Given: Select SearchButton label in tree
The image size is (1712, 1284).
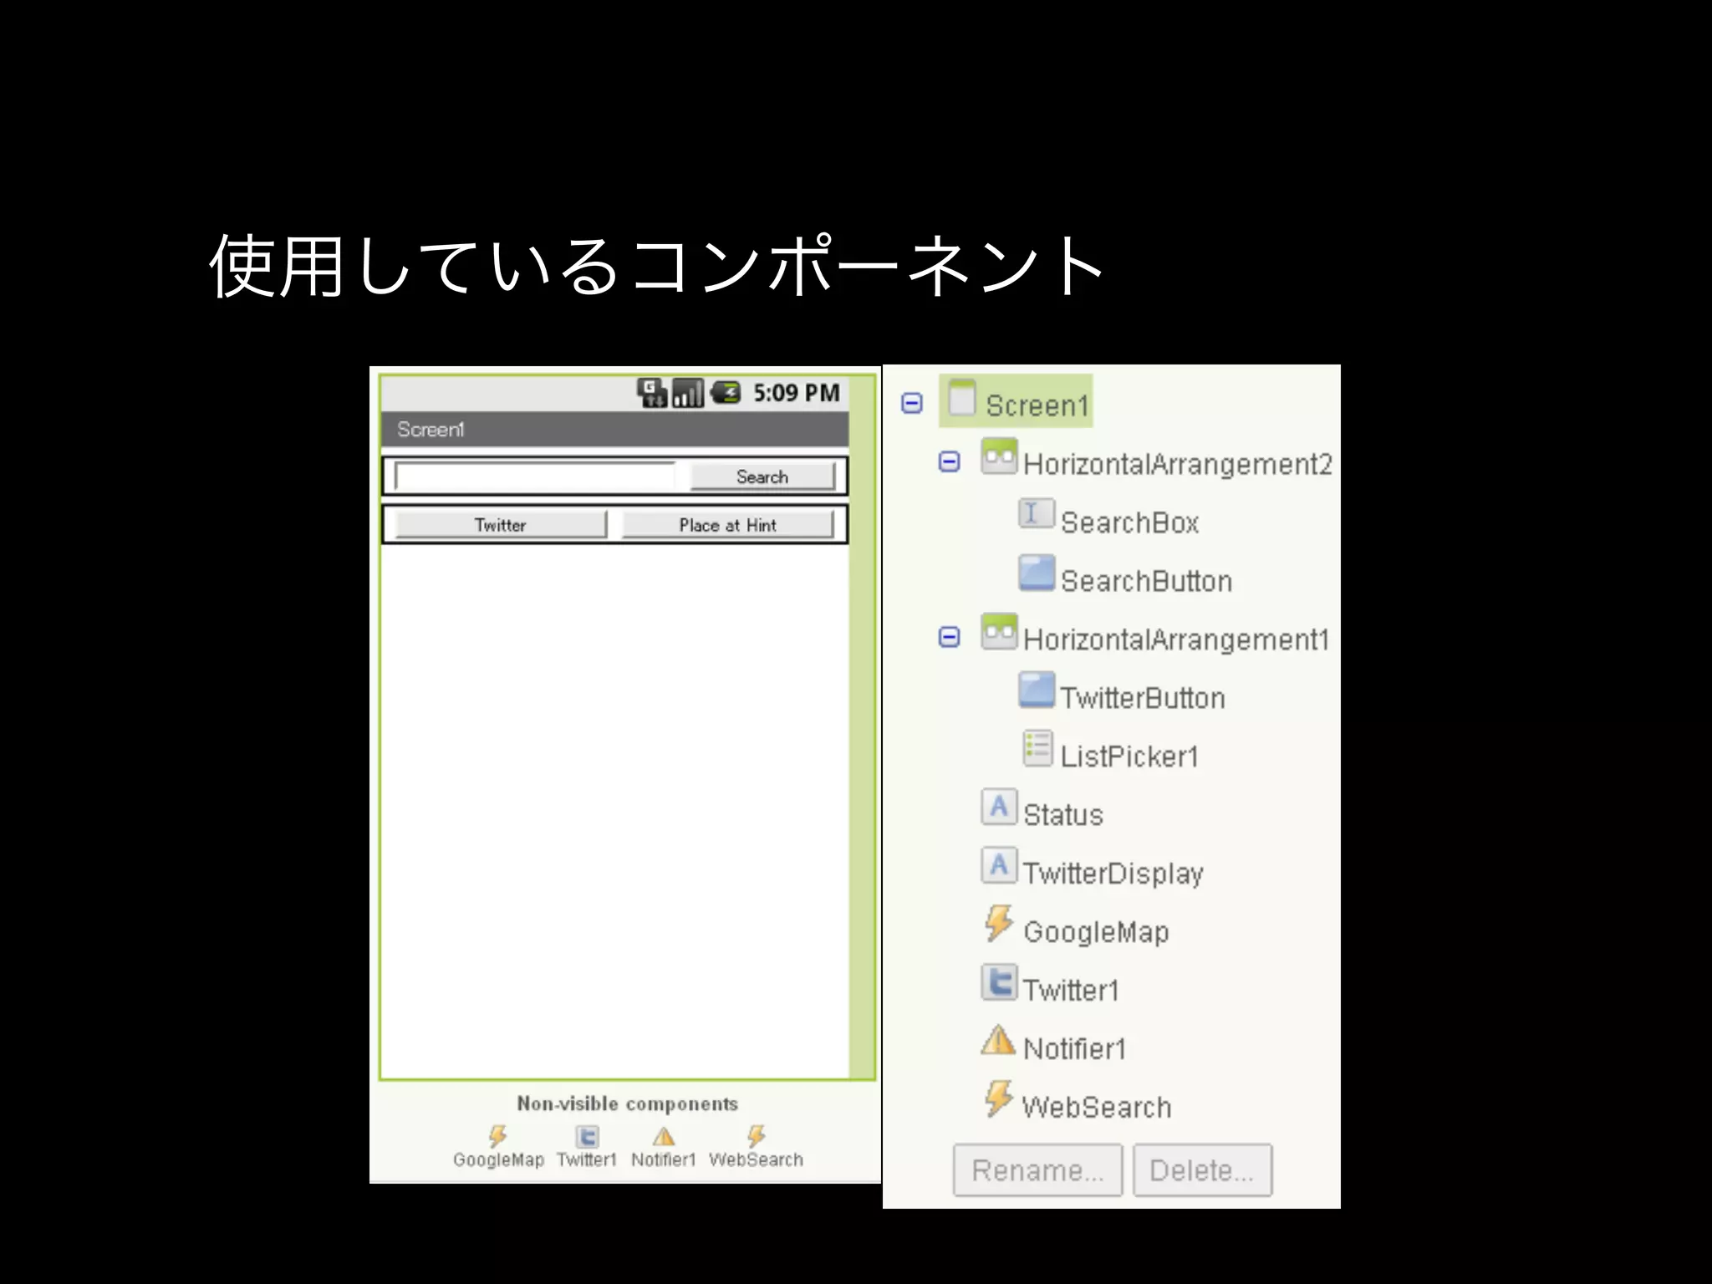Looking at the screenshot, I should pos(1146,582).
